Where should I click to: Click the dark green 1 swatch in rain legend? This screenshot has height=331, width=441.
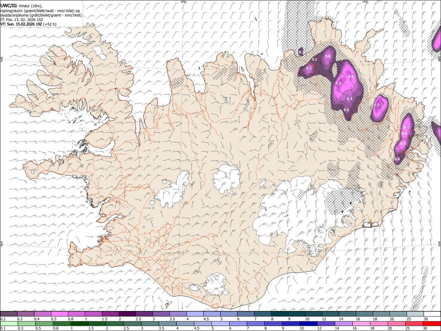(x=80, y=324)
